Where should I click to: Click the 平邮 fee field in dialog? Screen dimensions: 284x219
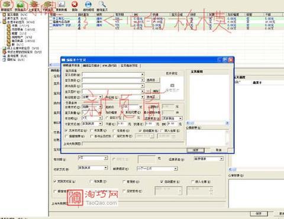point(122,124)
